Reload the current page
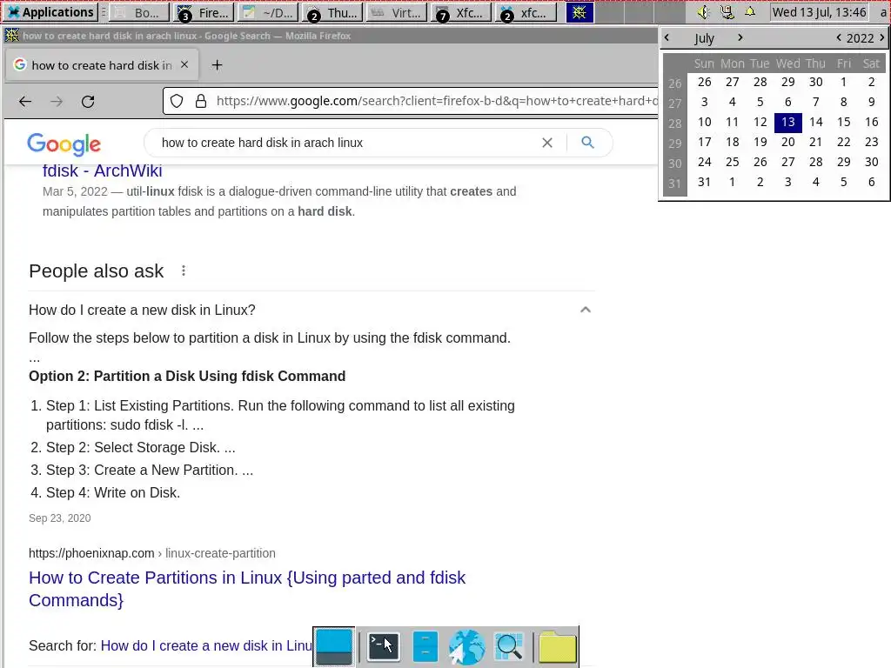891x668 pixels. tap(88, 102)
